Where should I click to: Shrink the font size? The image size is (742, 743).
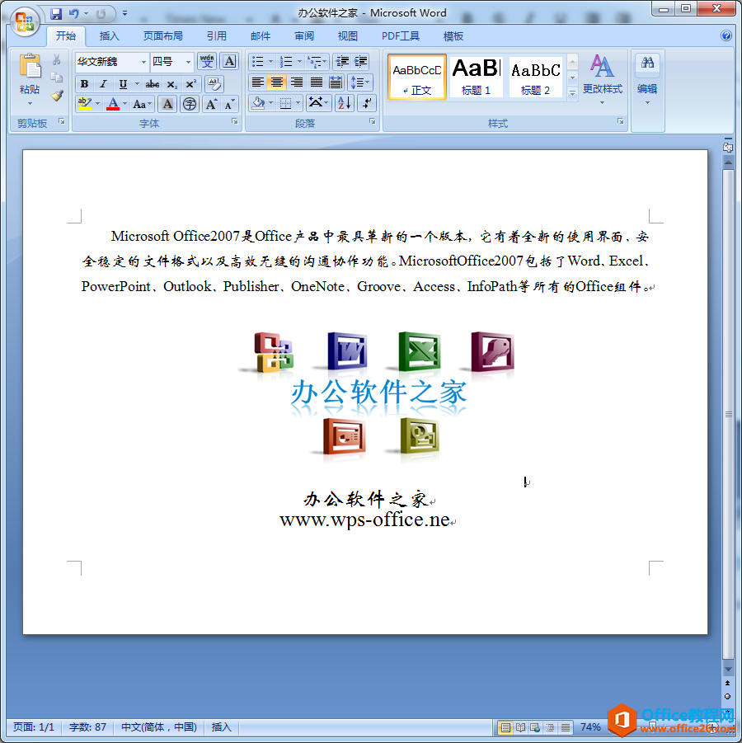tap(229, 104)
